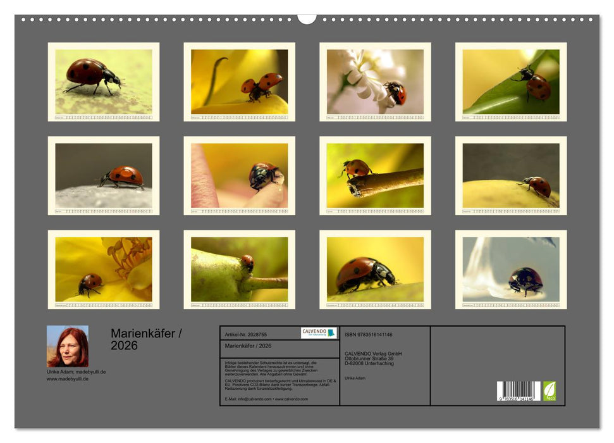
Task: Open the ladybug beside orange stamens photo
Action: pyautogui.click(x=103, y=269)
